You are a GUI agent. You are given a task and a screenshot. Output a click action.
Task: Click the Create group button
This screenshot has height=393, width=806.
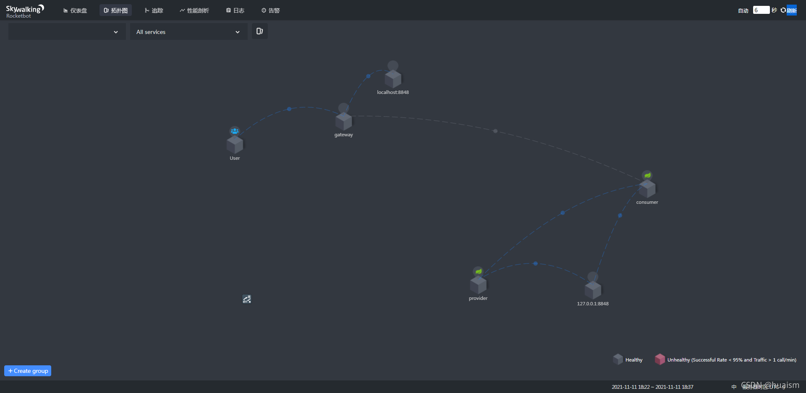(28, 371)
